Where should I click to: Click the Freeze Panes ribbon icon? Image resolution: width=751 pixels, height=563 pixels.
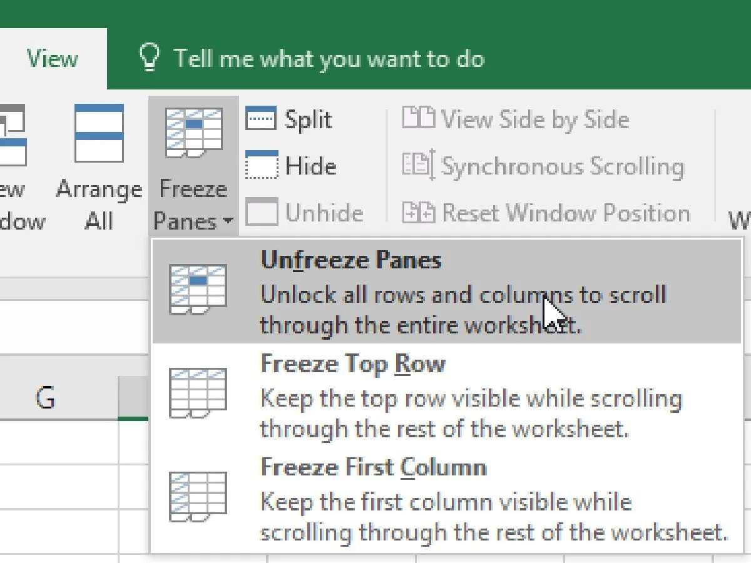tap(193, 133)
